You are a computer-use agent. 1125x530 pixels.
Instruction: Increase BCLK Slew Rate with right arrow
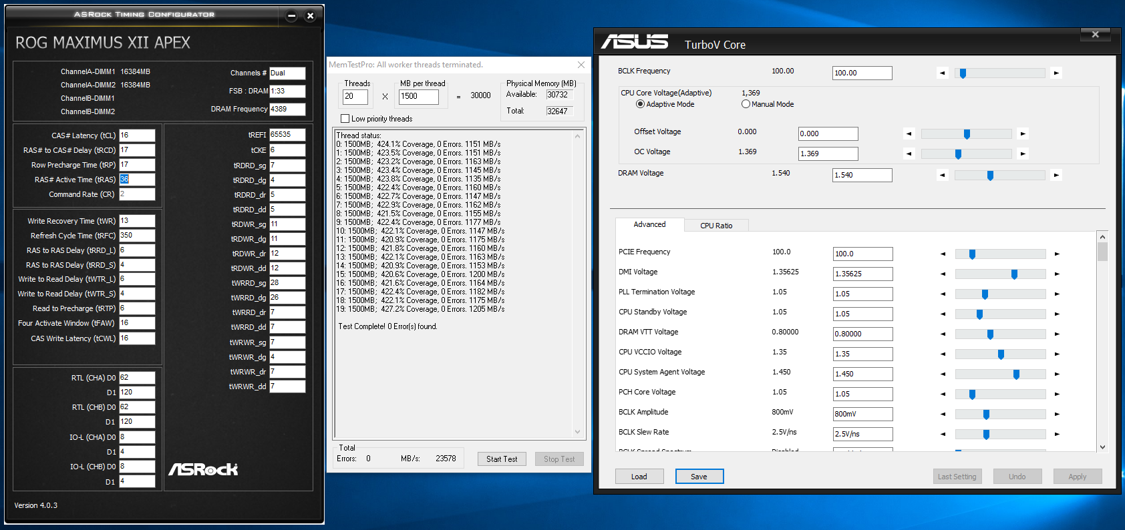pyautogui.click(x=1057, y=434)
